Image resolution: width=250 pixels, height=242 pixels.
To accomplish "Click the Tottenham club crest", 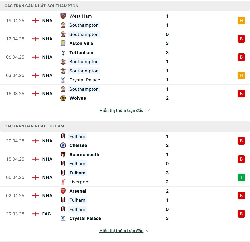I will coord(63,53).
